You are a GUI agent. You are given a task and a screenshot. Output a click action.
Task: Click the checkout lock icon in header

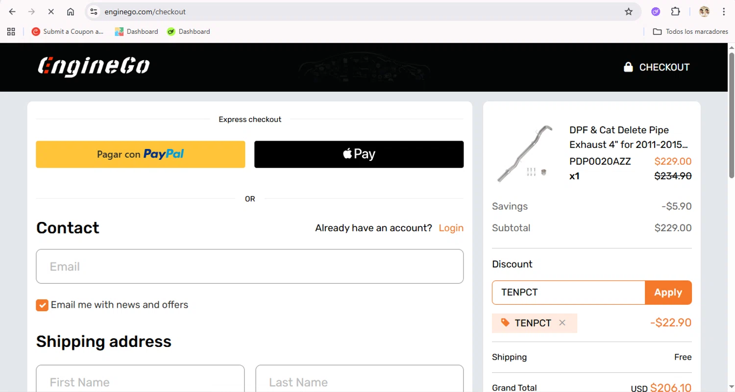(628, 67)
